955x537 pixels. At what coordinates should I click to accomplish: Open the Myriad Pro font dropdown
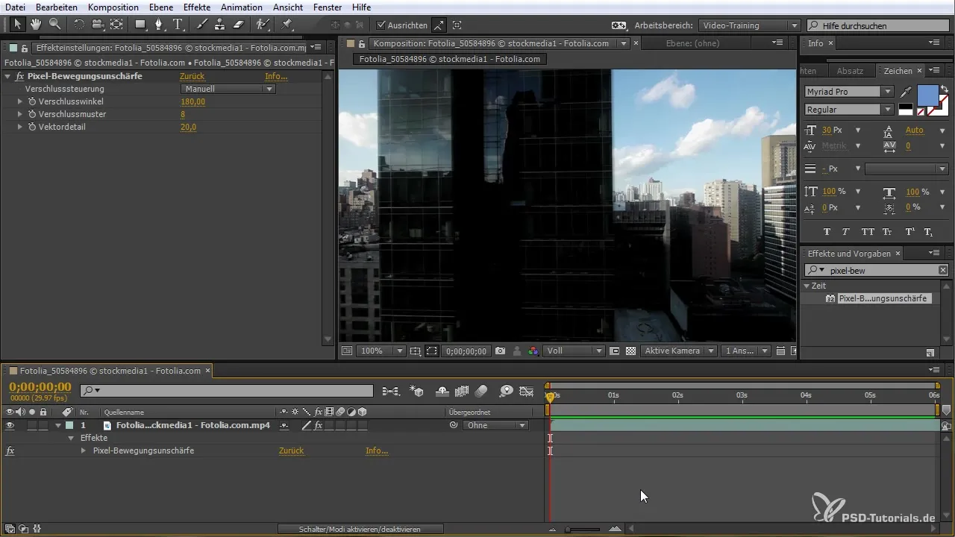pos(849,92)
